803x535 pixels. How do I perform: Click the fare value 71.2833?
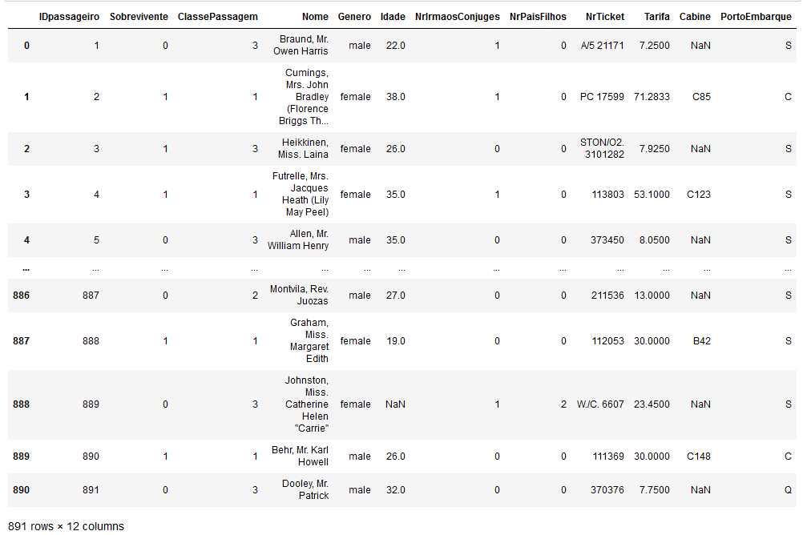click(651, 97)
